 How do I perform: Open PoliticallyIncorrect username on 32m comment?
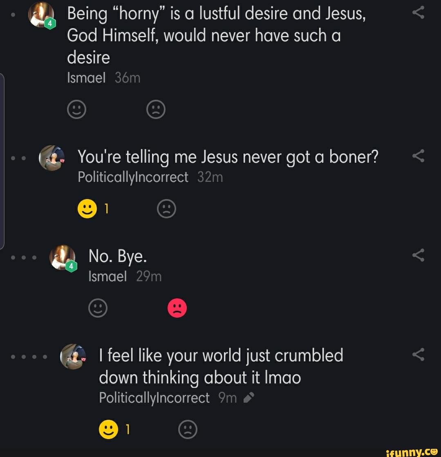point(133,177)
